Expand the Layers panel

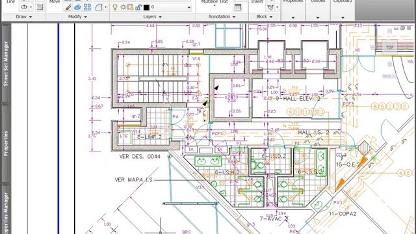[x=152, y=17]
